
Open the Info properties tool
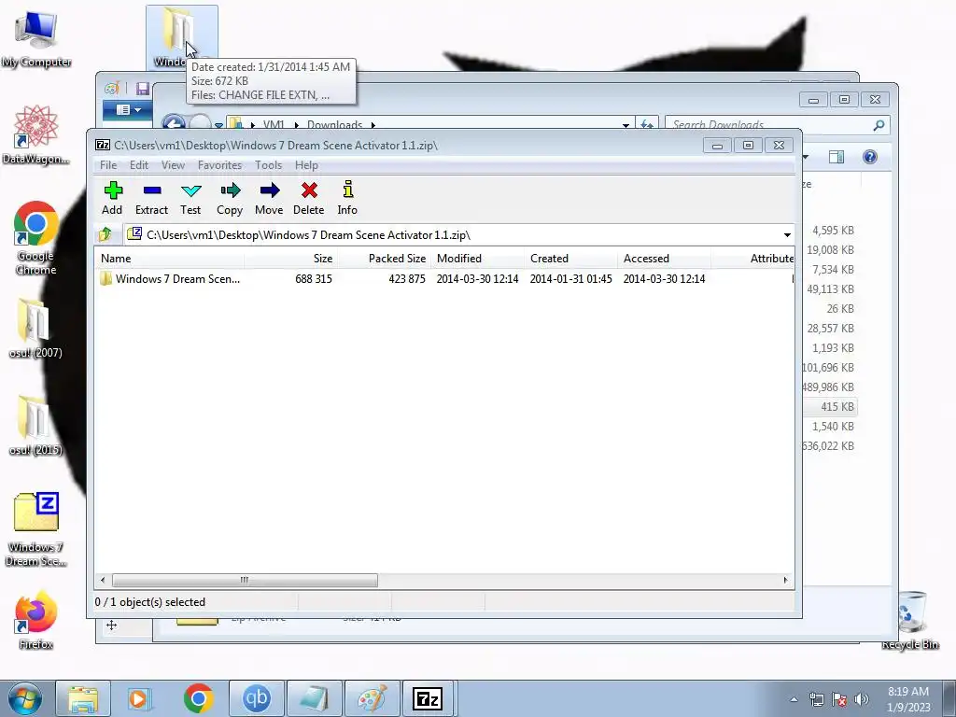pyautogui.click(x=347, y=198)
